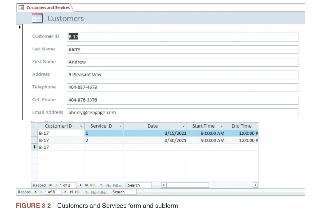This screenshot has width=321, height=216.
Task: Open the Customer ID column dropdown arrow
Action: (81, 126)
